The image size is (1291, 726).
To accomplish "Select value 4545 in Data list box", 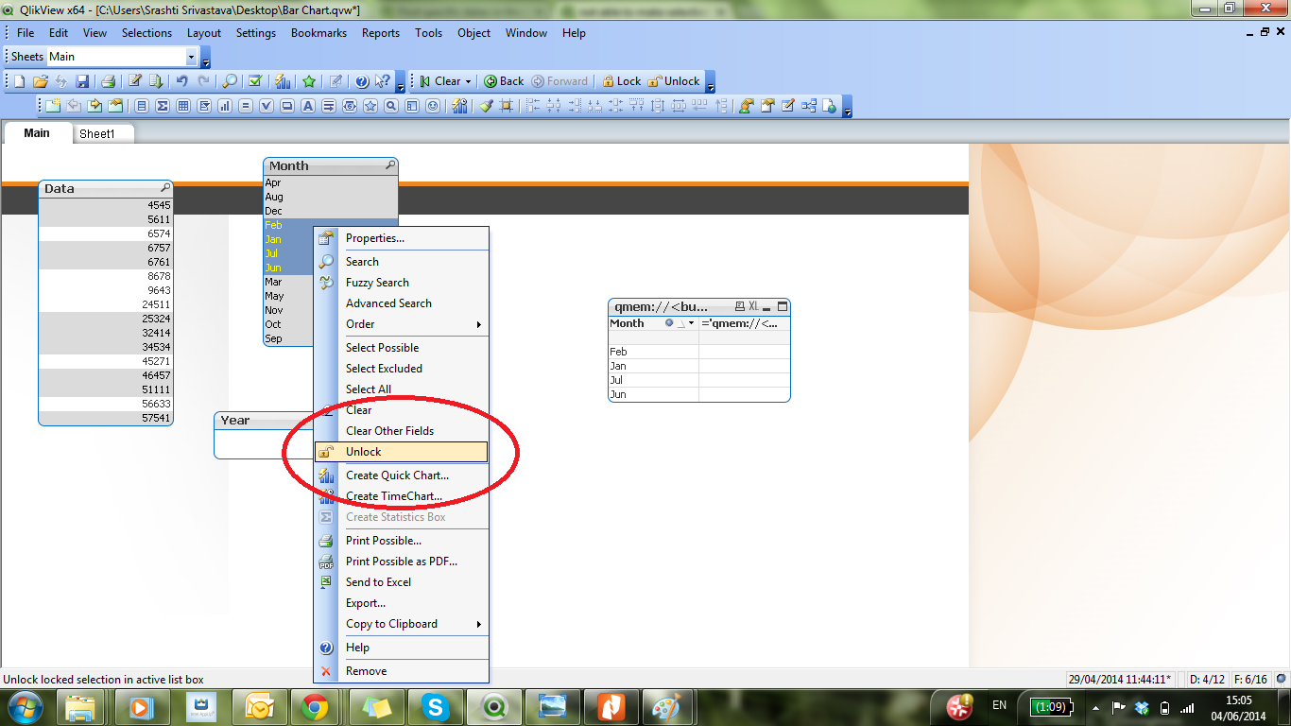I will pos(106,205).
